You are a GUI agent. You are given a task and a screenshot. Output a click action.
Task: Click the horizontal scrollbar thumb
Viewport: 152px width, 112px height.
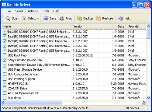coord(34,102)
